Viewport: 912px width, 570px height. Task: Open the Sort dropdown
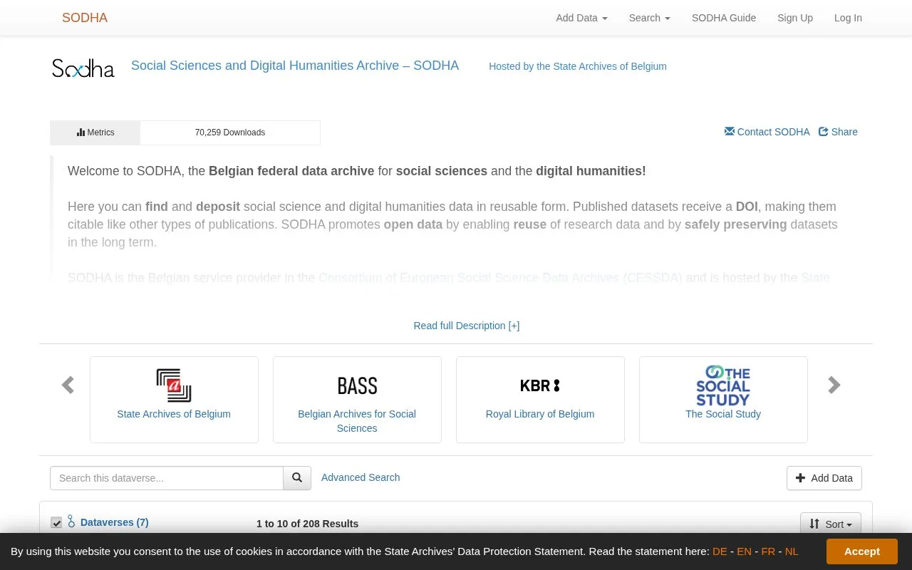(x=831, y=524)
